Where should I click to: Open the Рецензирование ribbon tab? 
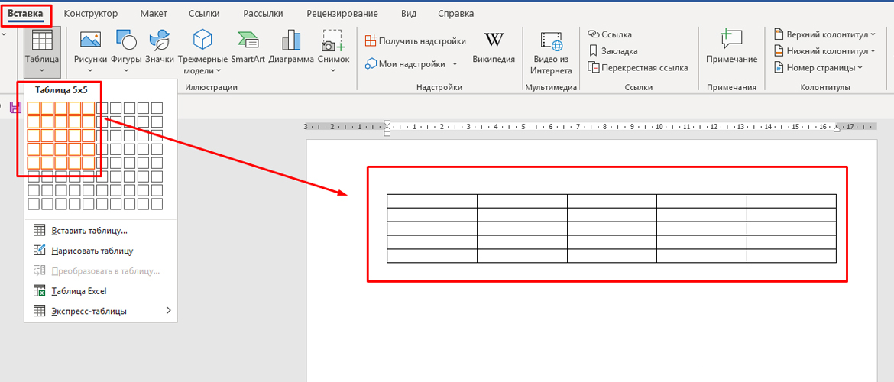click(342, 14)
